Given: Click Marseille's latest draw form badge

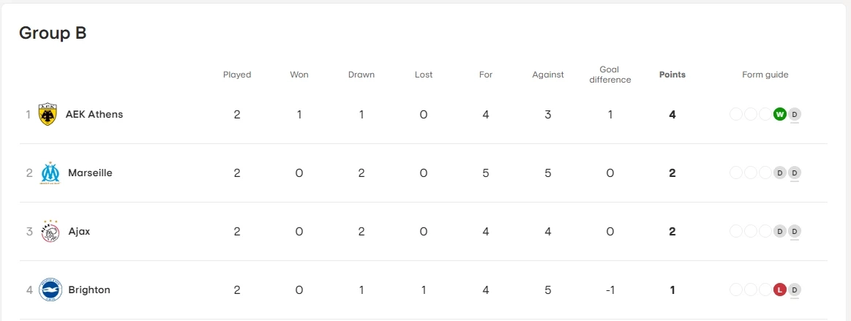Looking at the screenshot, I should [795, 173].
